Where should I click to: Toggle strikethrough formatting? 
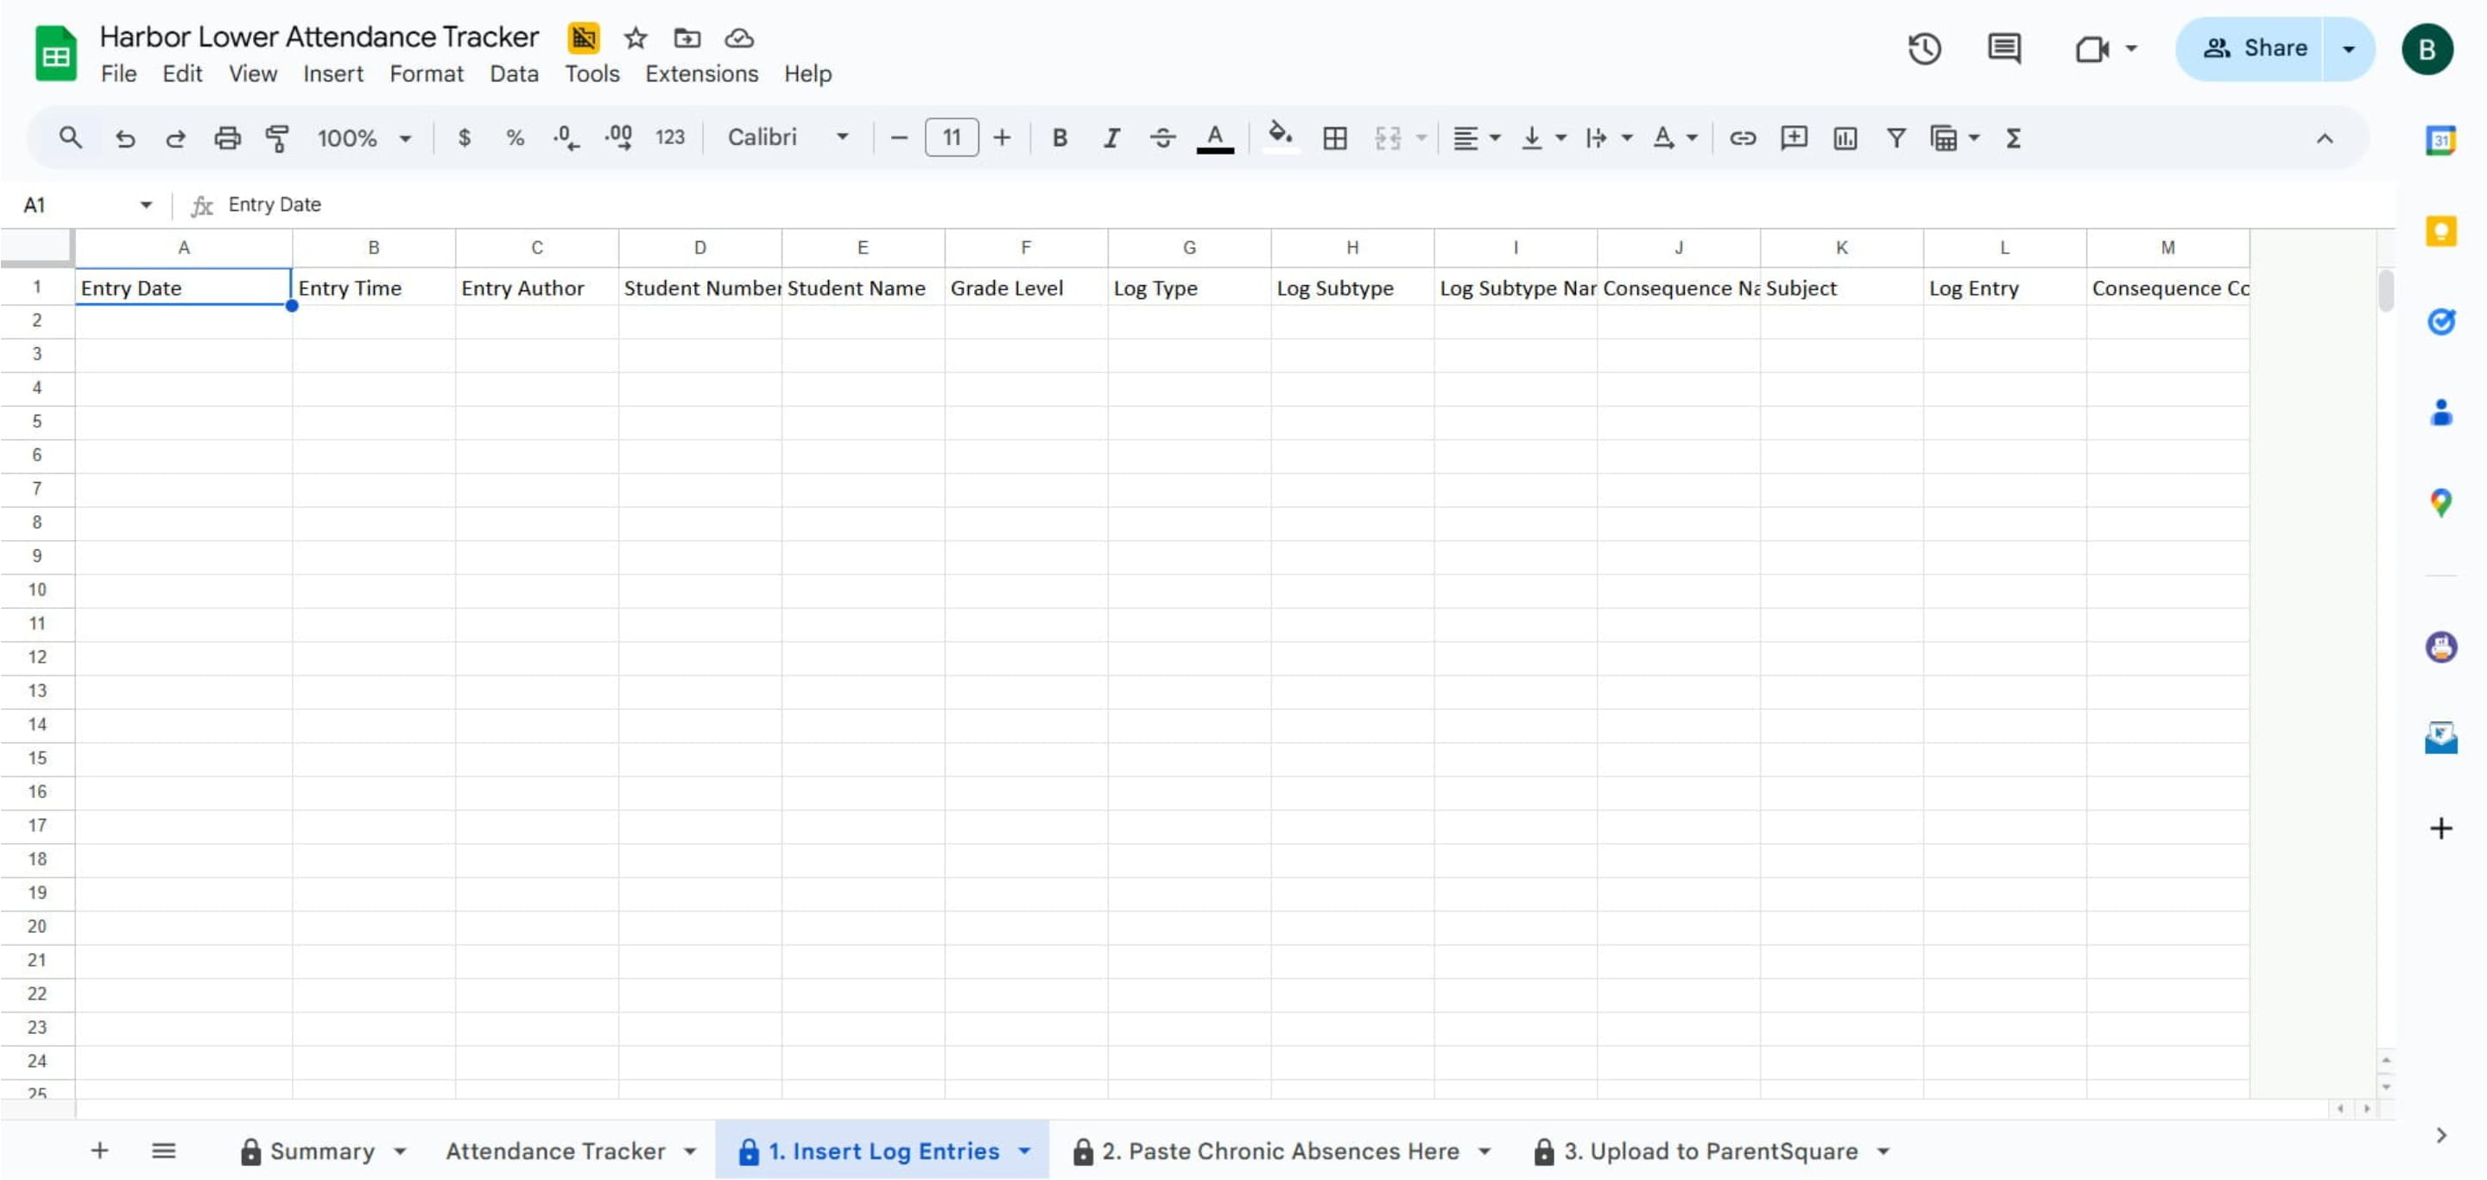click(1162, 138)
